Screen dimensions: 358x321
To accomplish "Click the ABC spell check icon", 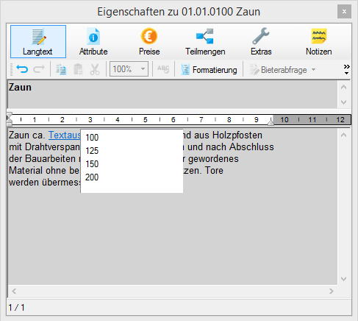I will click(x=163, y=69).
